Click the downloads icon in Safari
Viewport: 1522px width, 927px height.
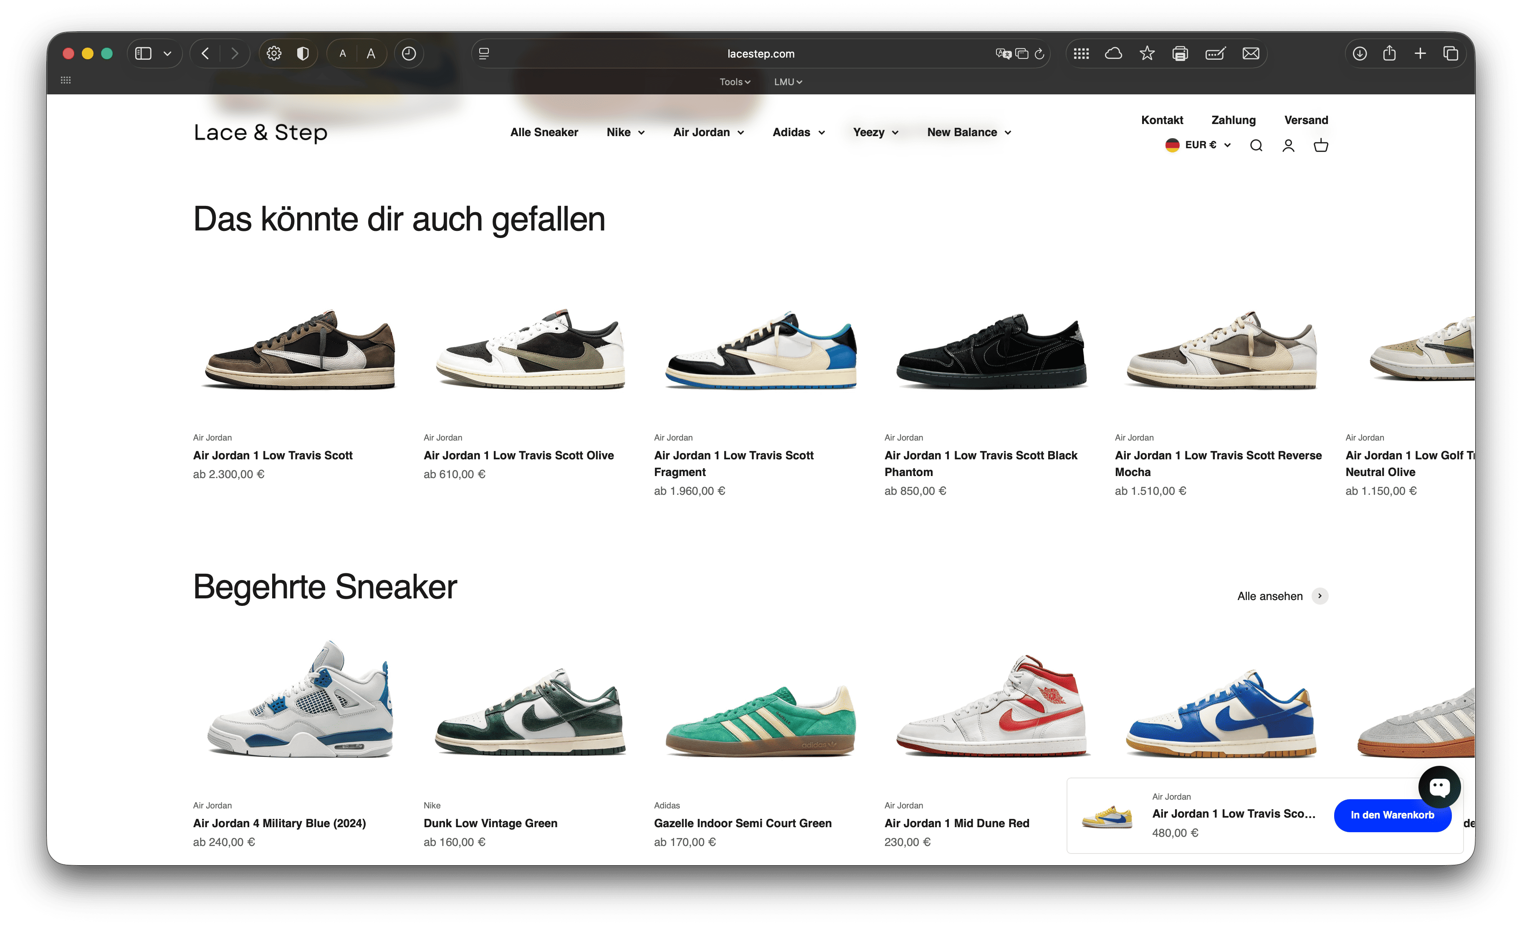point(1360,54)
